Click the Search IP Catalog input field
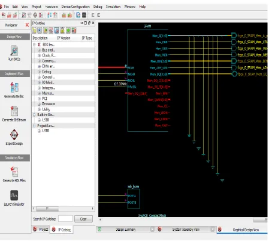Image resolution: width=269 pixels, height=241 pixels. point(65,219)
